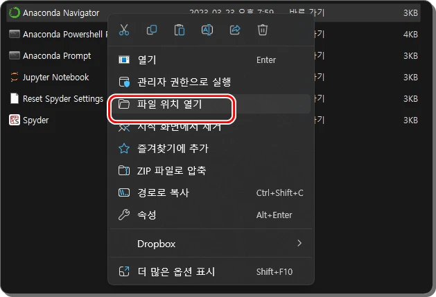Viewport: 436px width, 297px height.
Task: Select ZIP 파일로 압축
Action: [x=211, y=170]
